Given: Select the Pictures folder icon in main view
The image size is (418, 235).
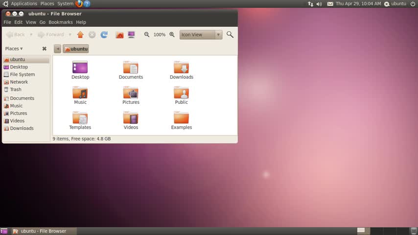Looking at the screenshot, I should pyautogui.click(x=131, y=93).
